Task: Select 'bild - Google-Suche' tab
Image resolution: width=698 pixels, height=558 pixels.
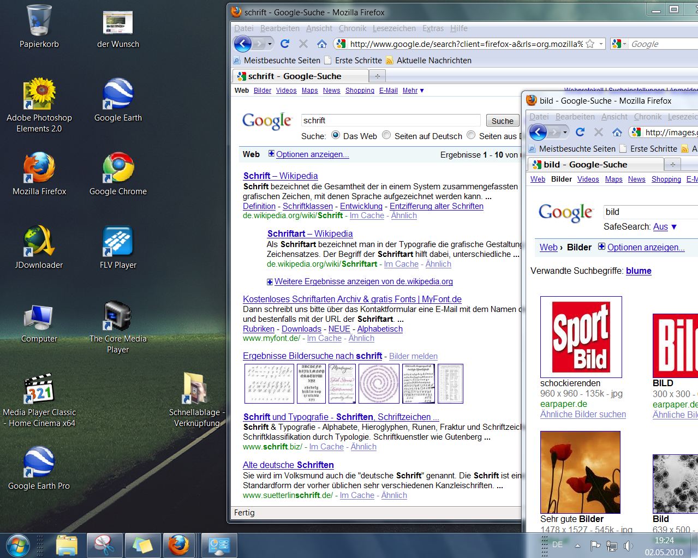Action: coord(596,164)
